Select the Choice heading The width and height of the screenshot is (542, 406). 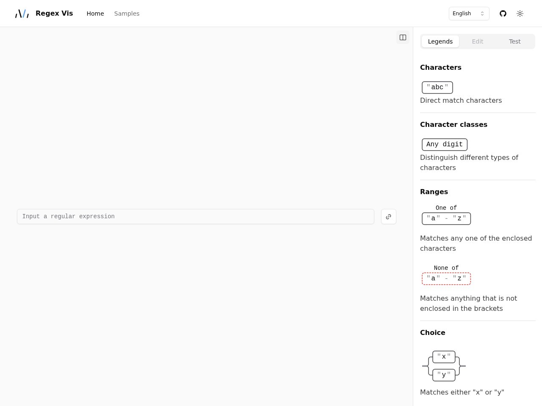pyautogui.click(x=433, y=333)
